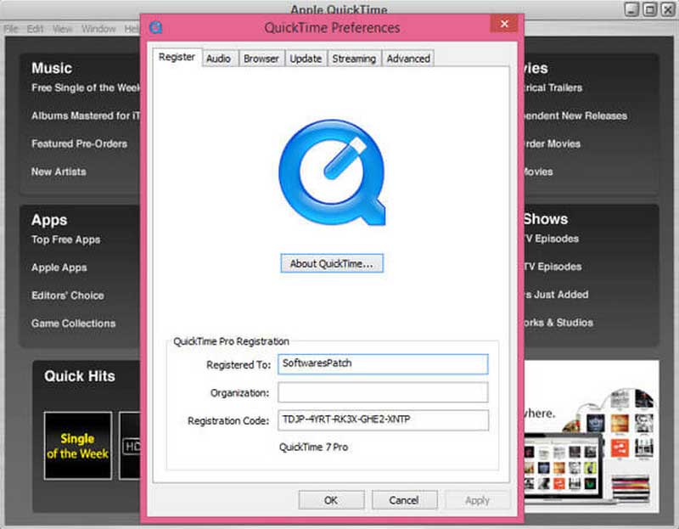Click the large QuickTime Q logo
The width and height of the screenshot is (679, 529).
click(x=332, y=172)
